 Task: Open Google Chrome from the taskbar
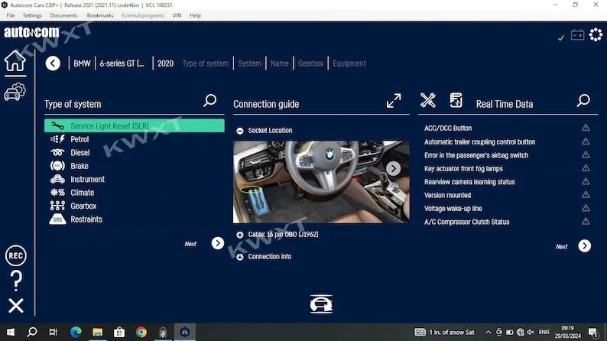pos(141,332)
